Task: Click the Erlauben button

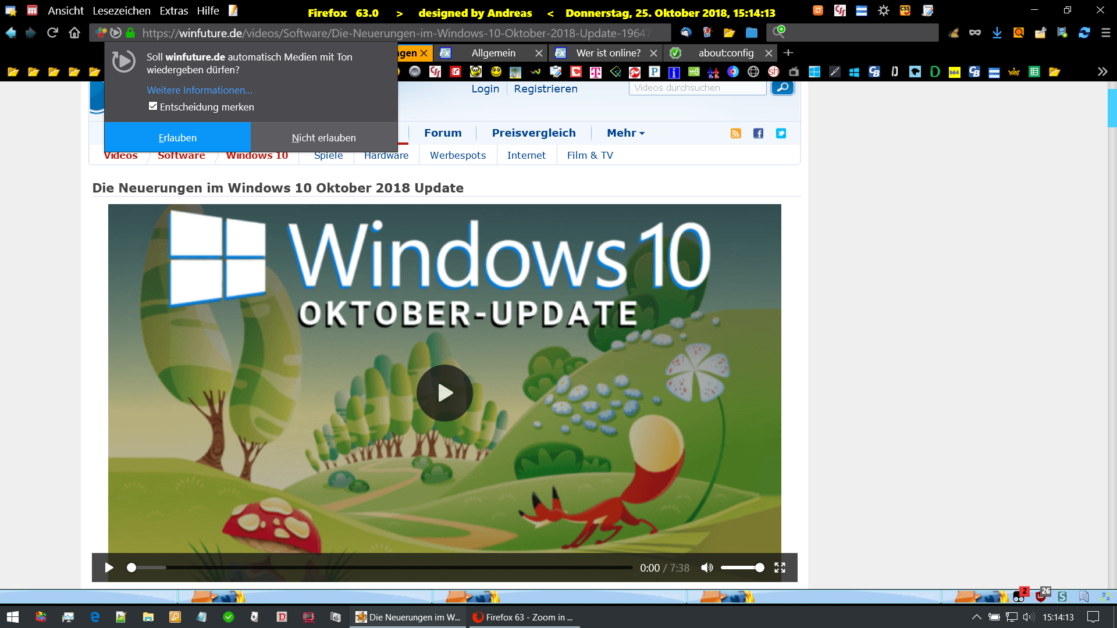Action: click(x=177, y=138)
